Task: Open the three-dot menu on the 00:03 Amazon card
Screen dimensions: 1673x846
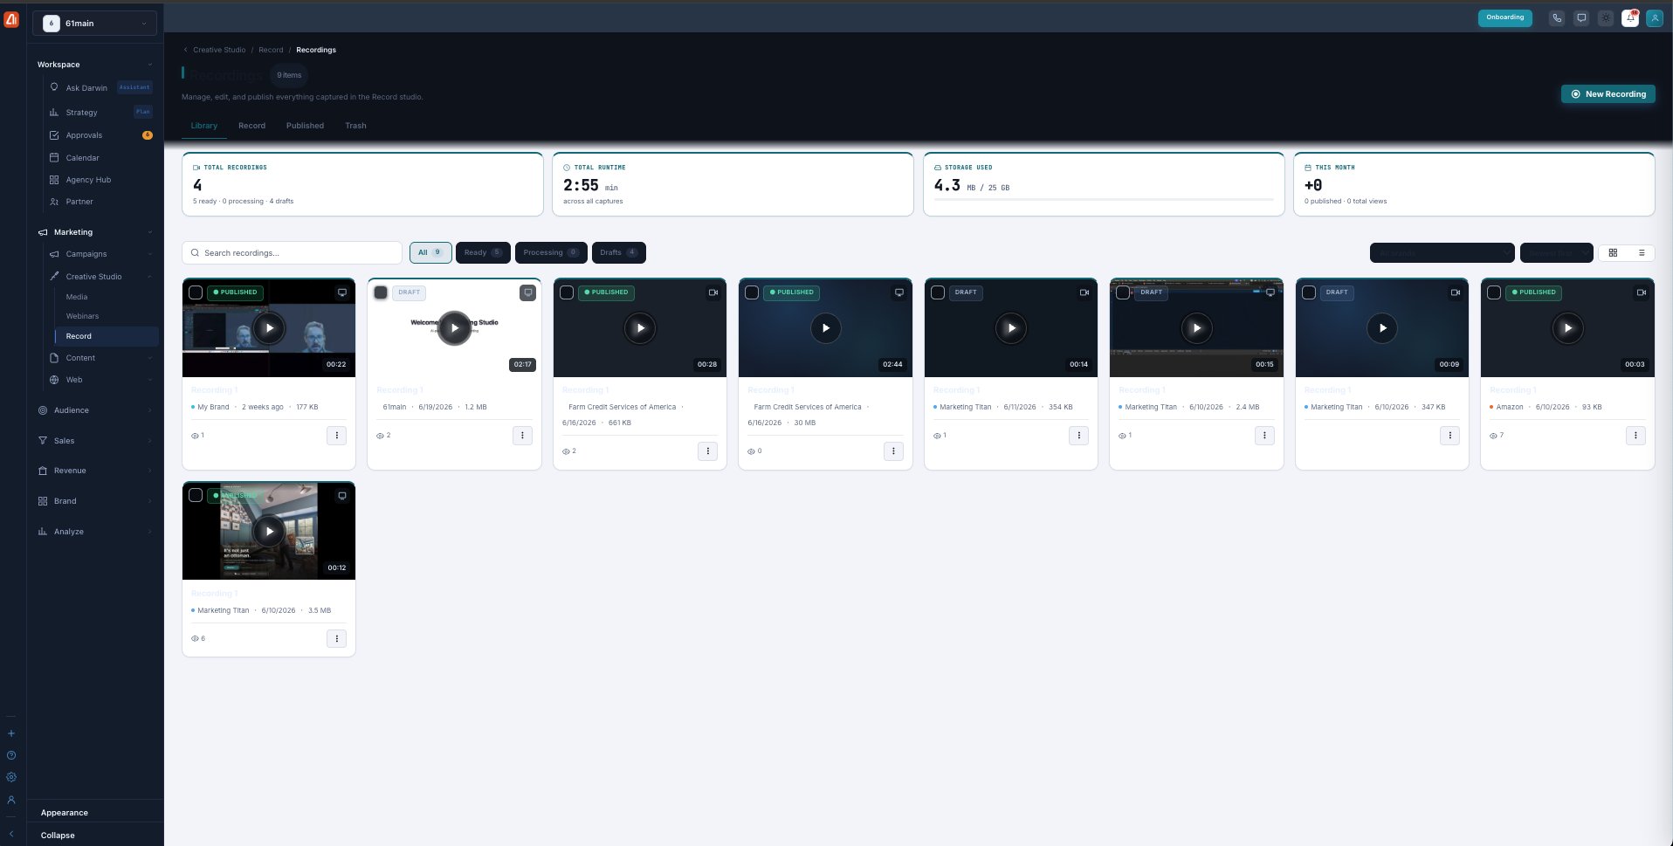Action: (x=1635, y=436)
